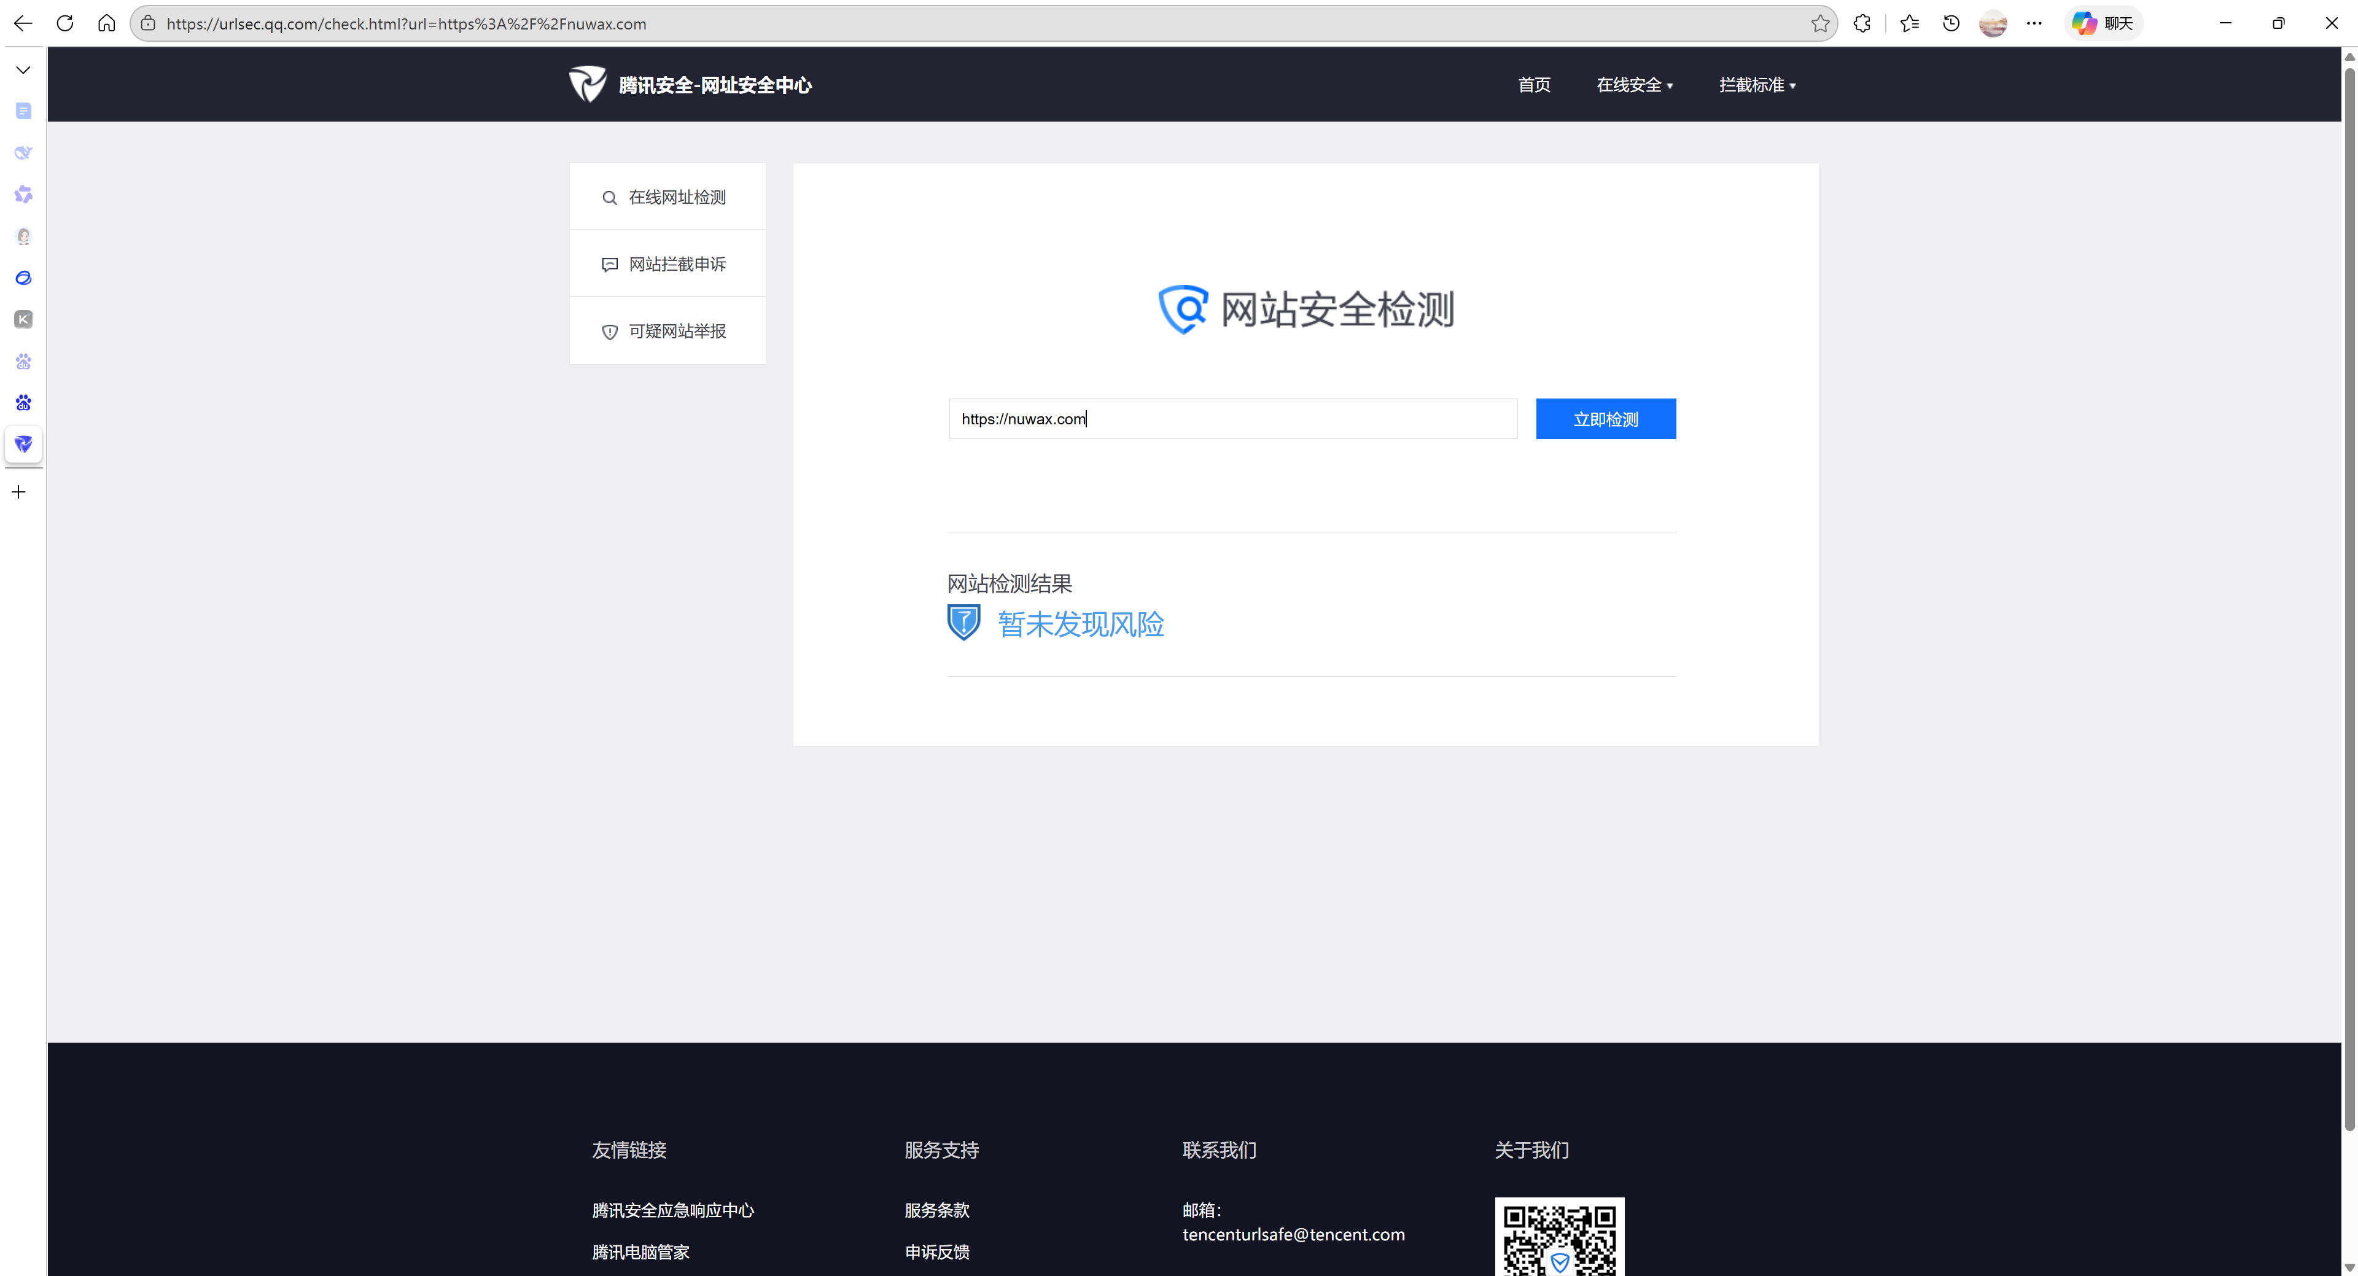Click the page vertical scrollbar

pyautogui.click(x=2349, y=595)
